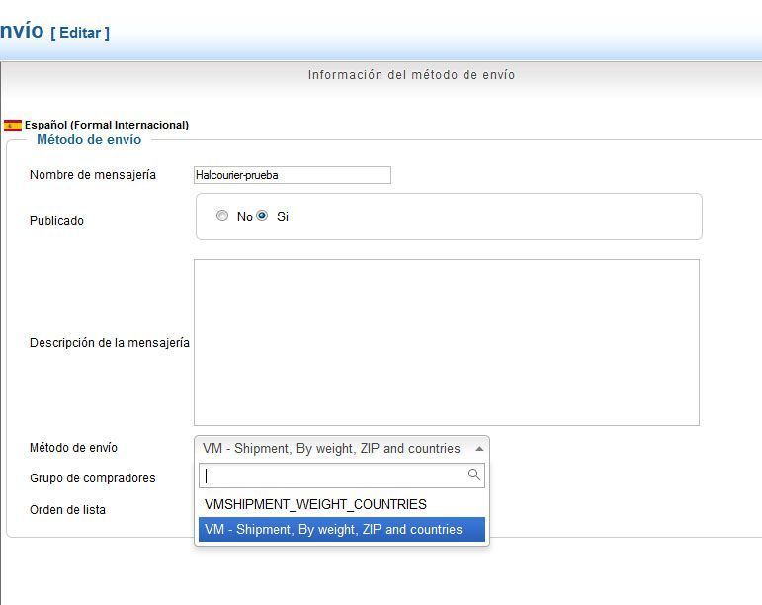This screenshot has width=762, height=605.
Task: Click the Nombre de mensajería label
Action: (92, 175)
